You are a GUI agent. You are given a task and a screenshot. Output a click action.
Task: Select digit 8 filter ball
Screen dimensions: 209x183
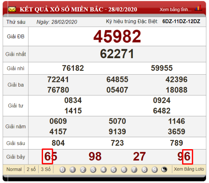(144, 170)
